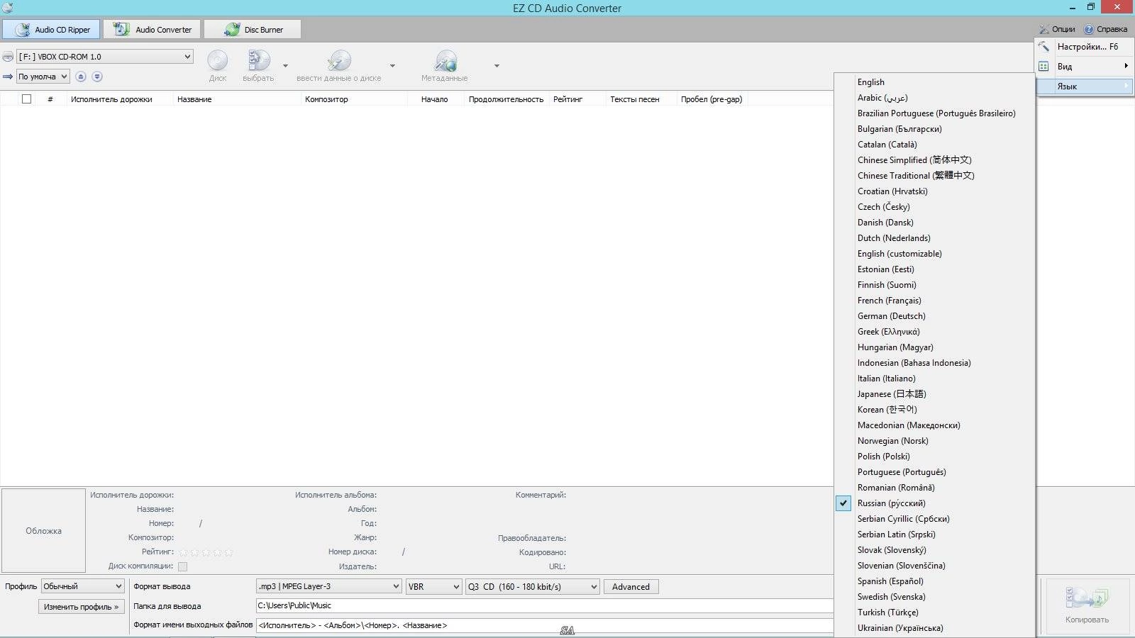1135x638 pixels.
Task: Click the Обложка cover art box
Action: pos(43,530)
